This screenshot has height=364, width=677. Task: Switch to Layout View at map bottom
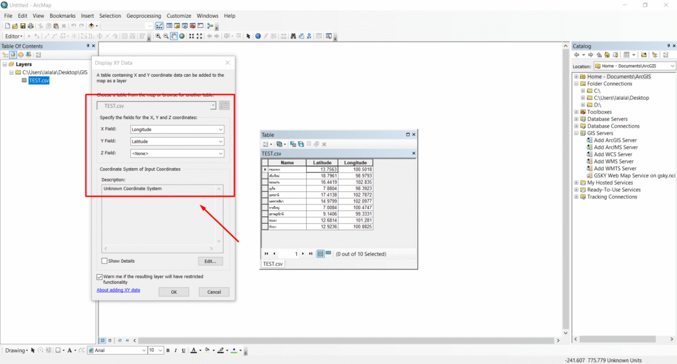110,341
